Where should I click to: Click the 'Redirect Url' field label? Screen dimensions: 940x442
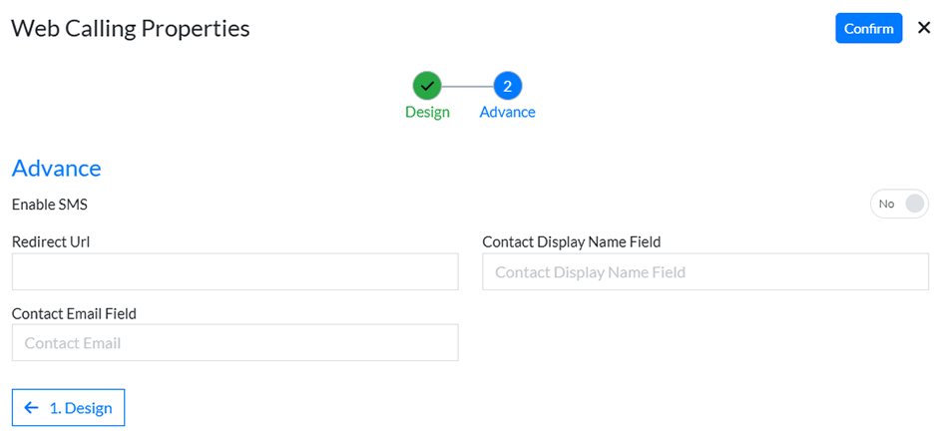51,241
